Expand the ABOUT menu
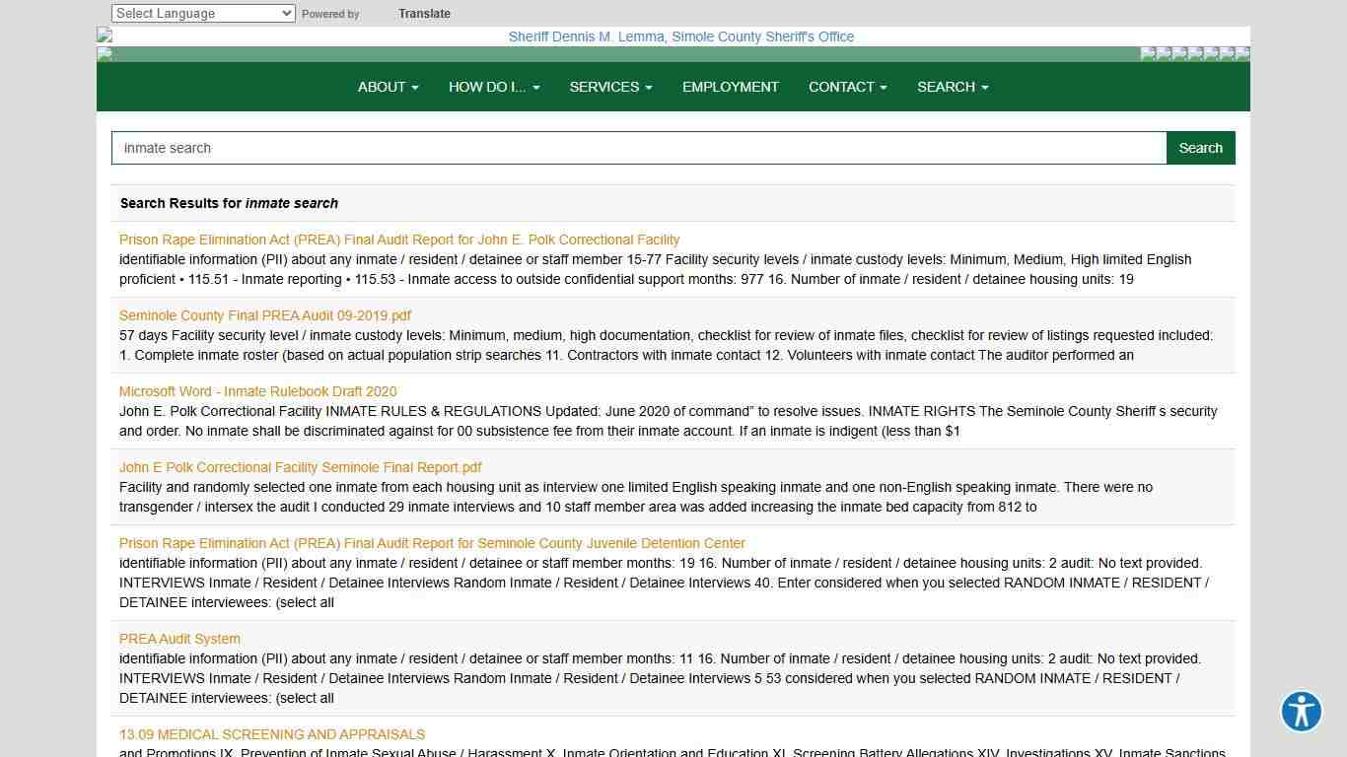This screenshot has width=1347, height=757. point(388,87)
